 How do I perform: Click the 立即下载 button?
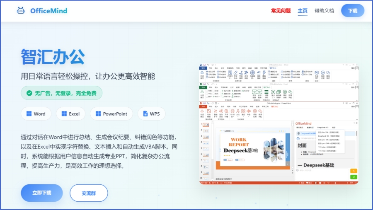click(42, 193)
